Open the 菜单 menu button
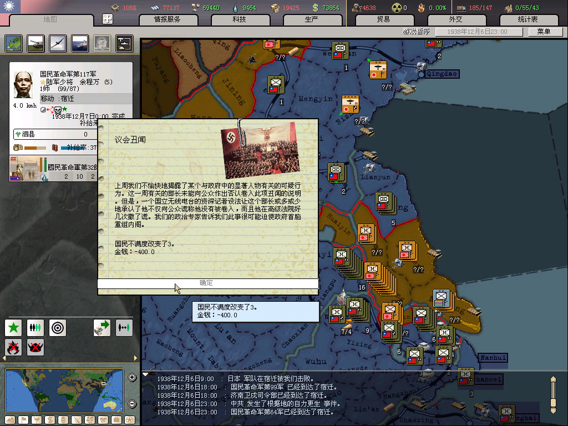The width and height of the screenshot is (568, 426). (545, 32)
